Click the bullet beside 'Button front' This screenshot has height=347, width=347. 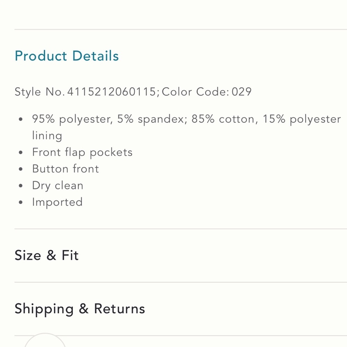21,169
